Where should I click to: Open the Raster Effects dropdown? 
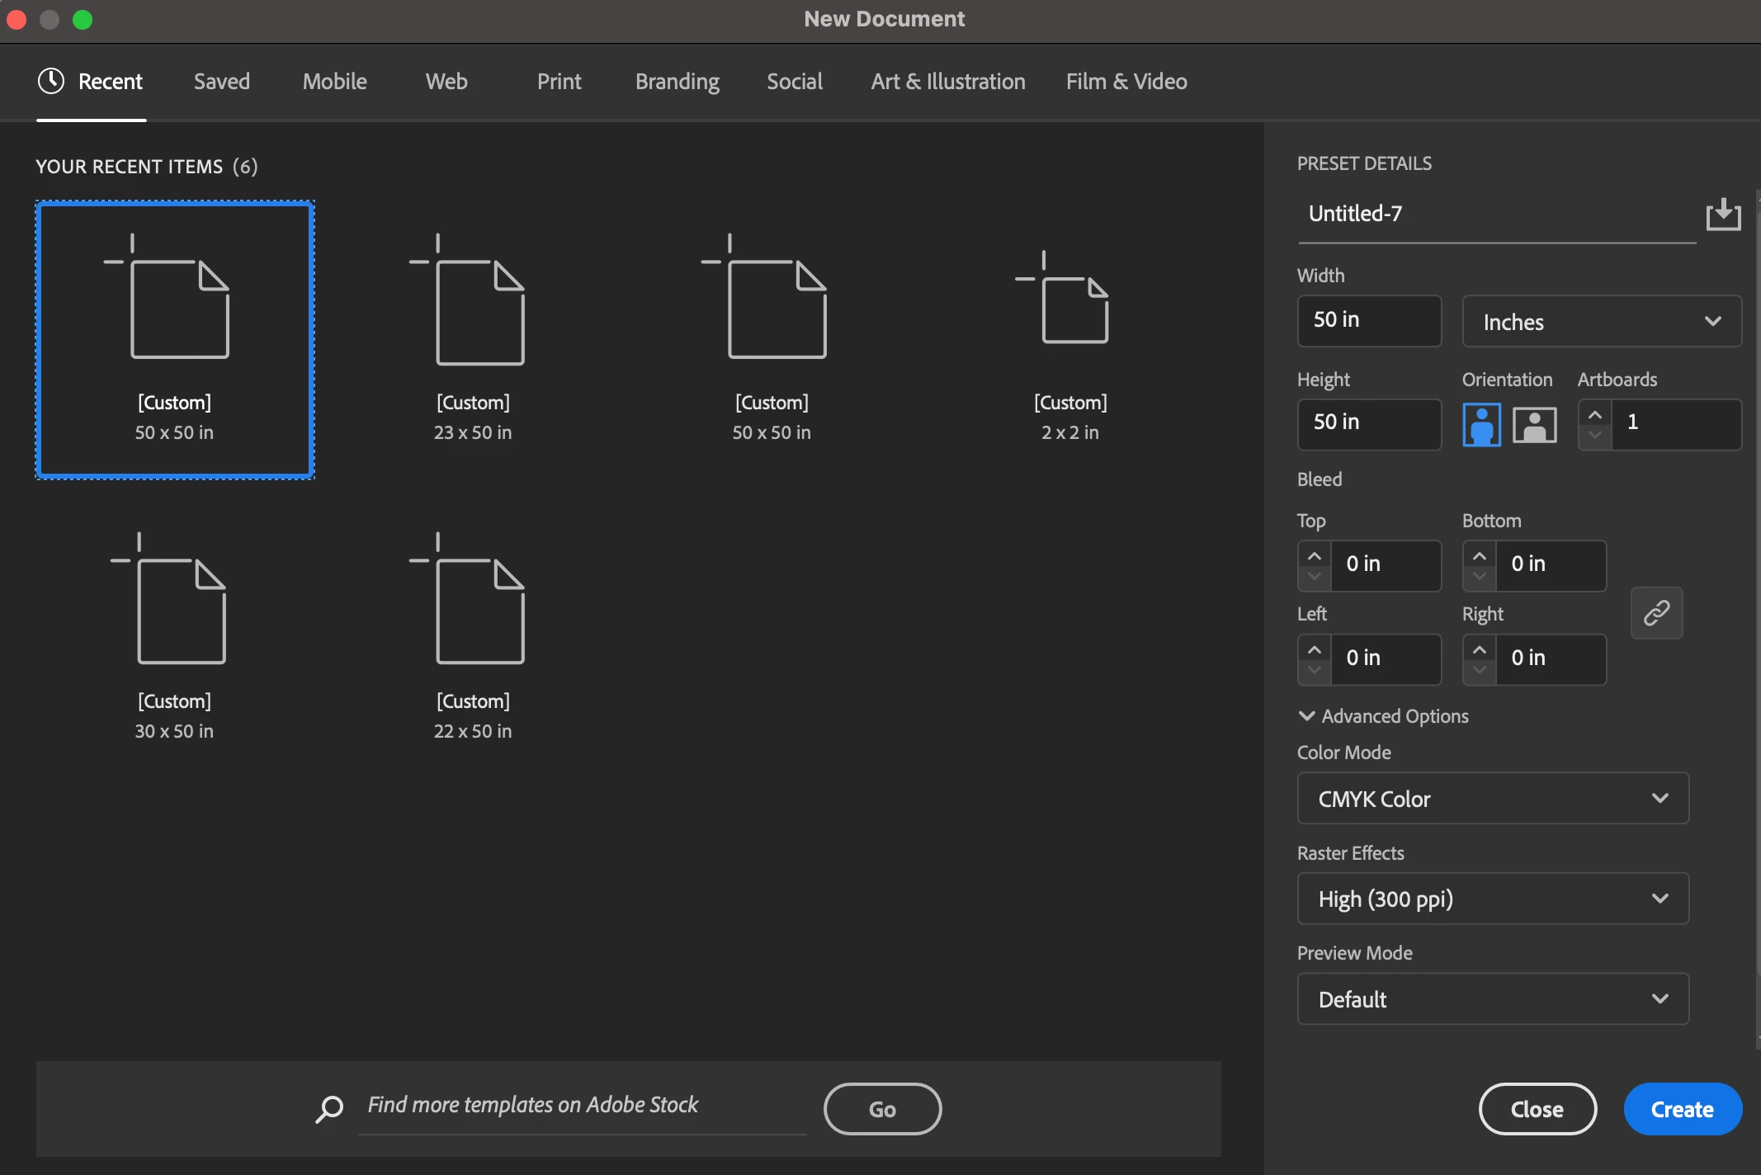1492,899
